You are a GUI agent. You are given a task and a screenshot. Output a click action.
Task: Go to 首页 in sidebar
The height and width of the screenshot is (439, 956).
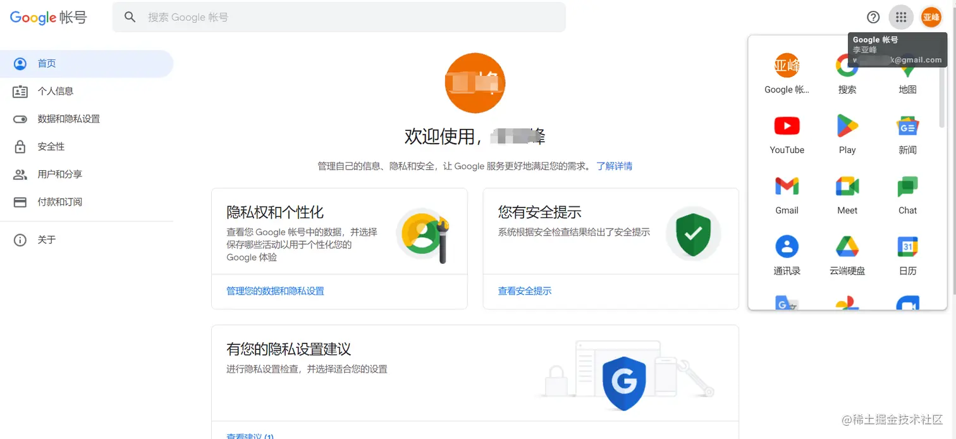[x=87, y=63]
